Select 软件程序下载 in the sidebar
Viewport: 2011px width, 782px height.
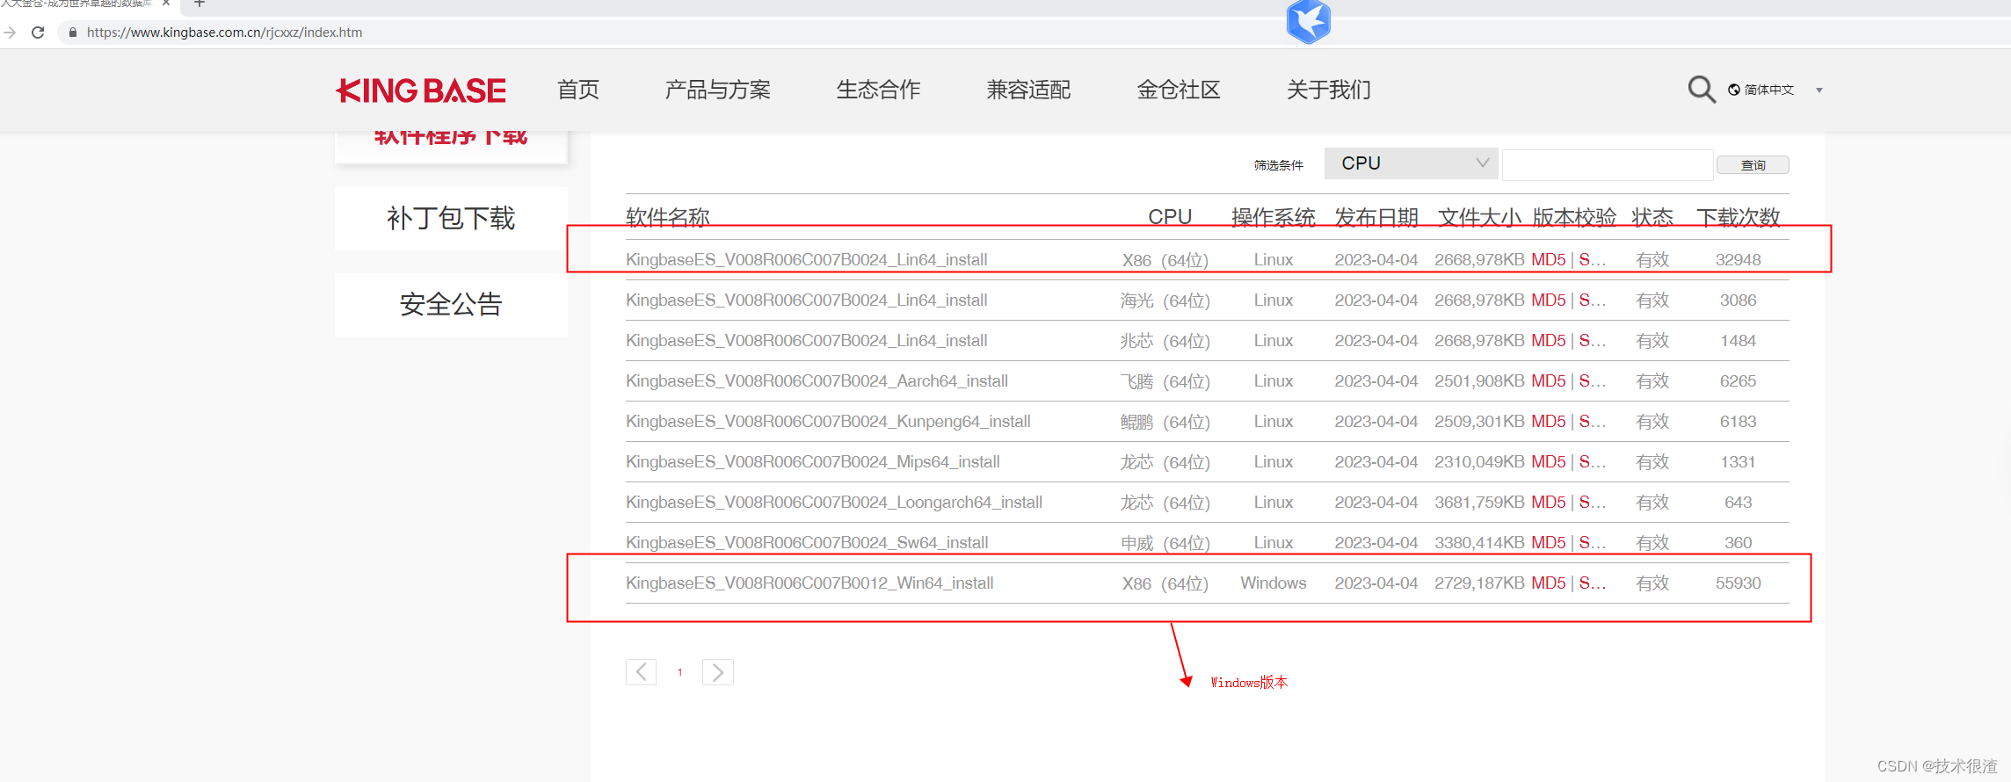click(451, 146)
